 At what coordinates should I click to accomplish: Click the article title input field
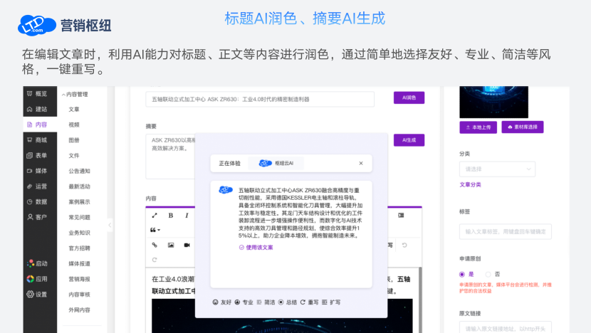click(260, 99)
